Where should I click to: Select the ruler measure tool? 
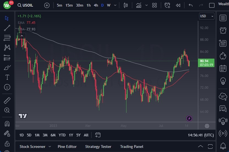7,101
